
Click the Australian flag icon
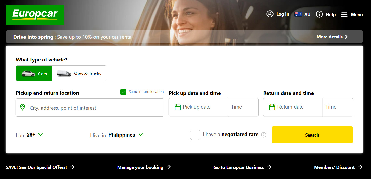[x=298, y=14]
